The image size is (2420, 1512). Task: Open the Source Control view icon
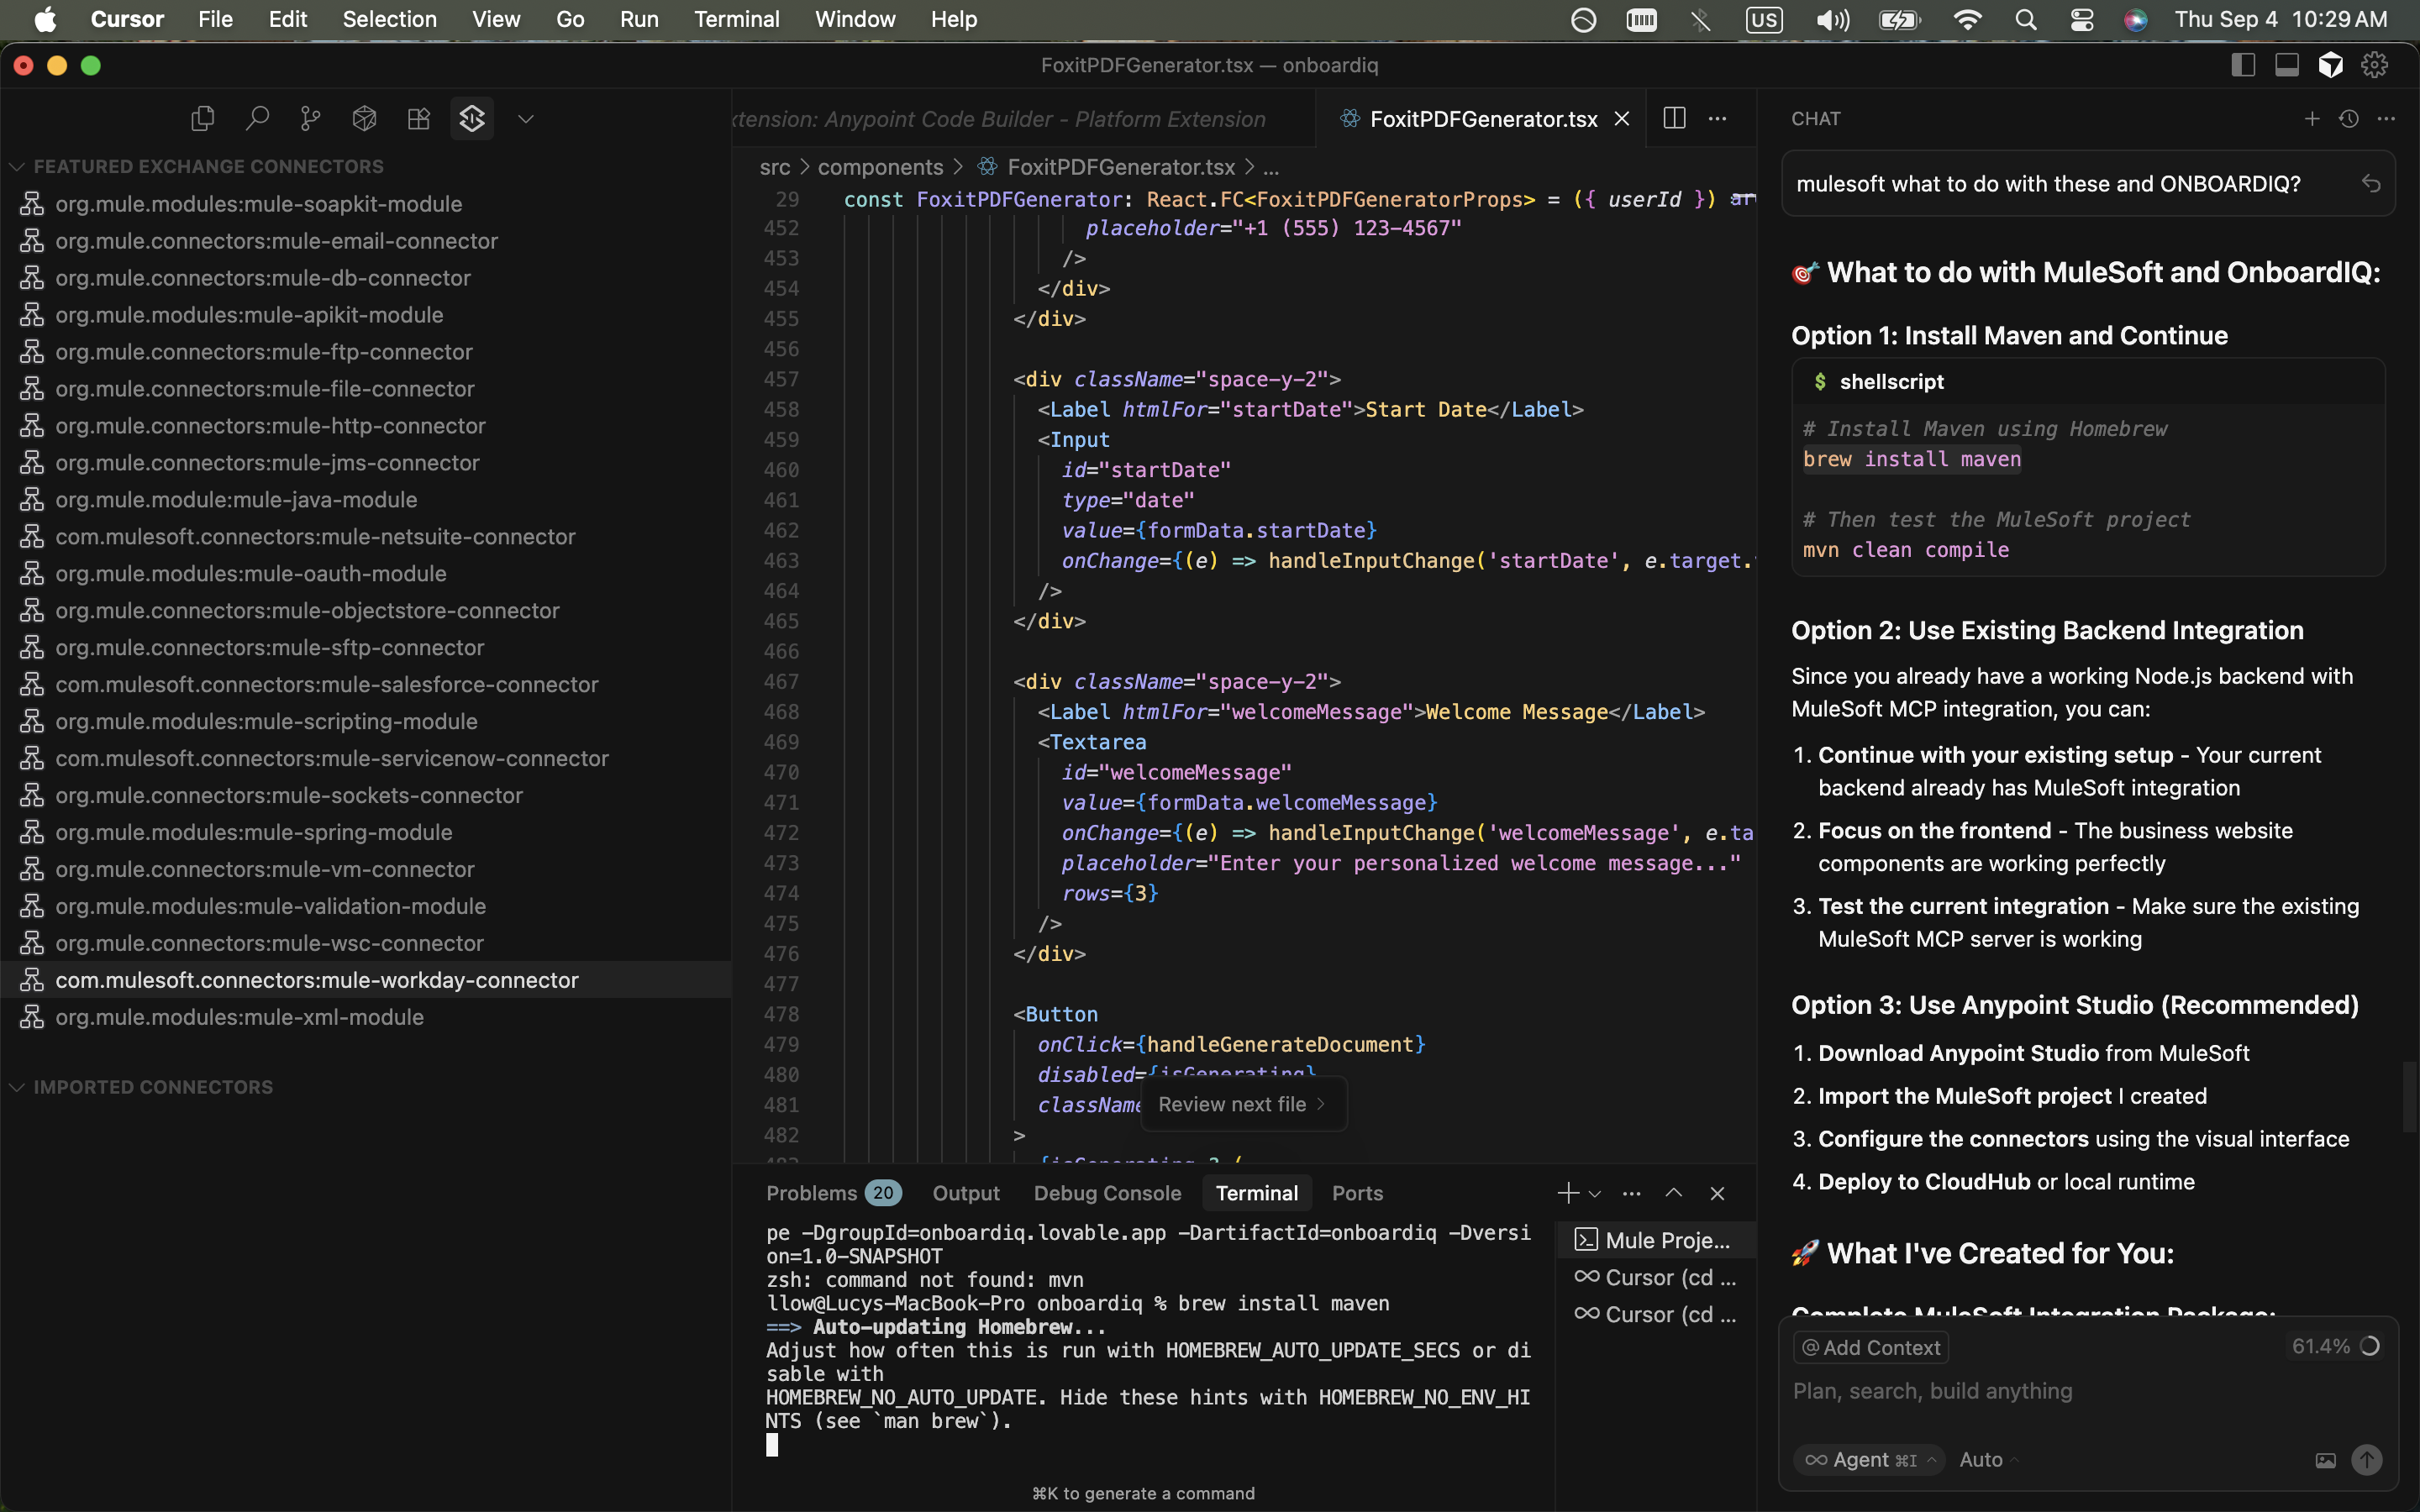pos(311,119)
